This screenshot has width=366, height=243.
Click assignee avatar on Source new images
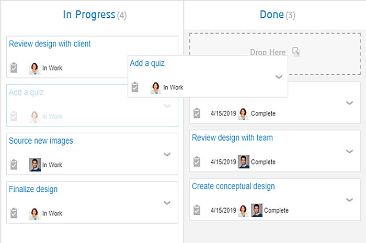point(35,165)
